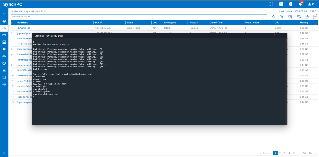Click the refresh icon above the pods table
This screenshot has width=319, height=157.
point(273,16)
